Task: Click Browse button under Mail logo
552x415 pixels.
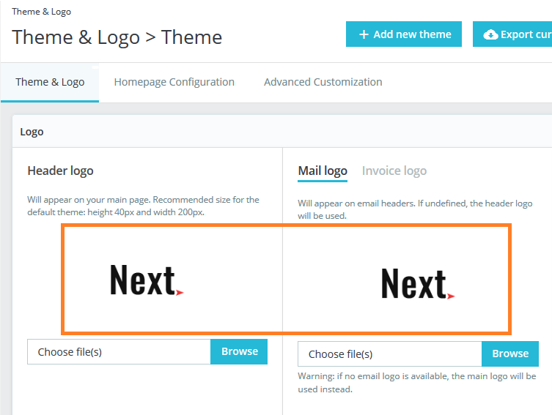Action: pyautogui.click(x=510, y=354)
